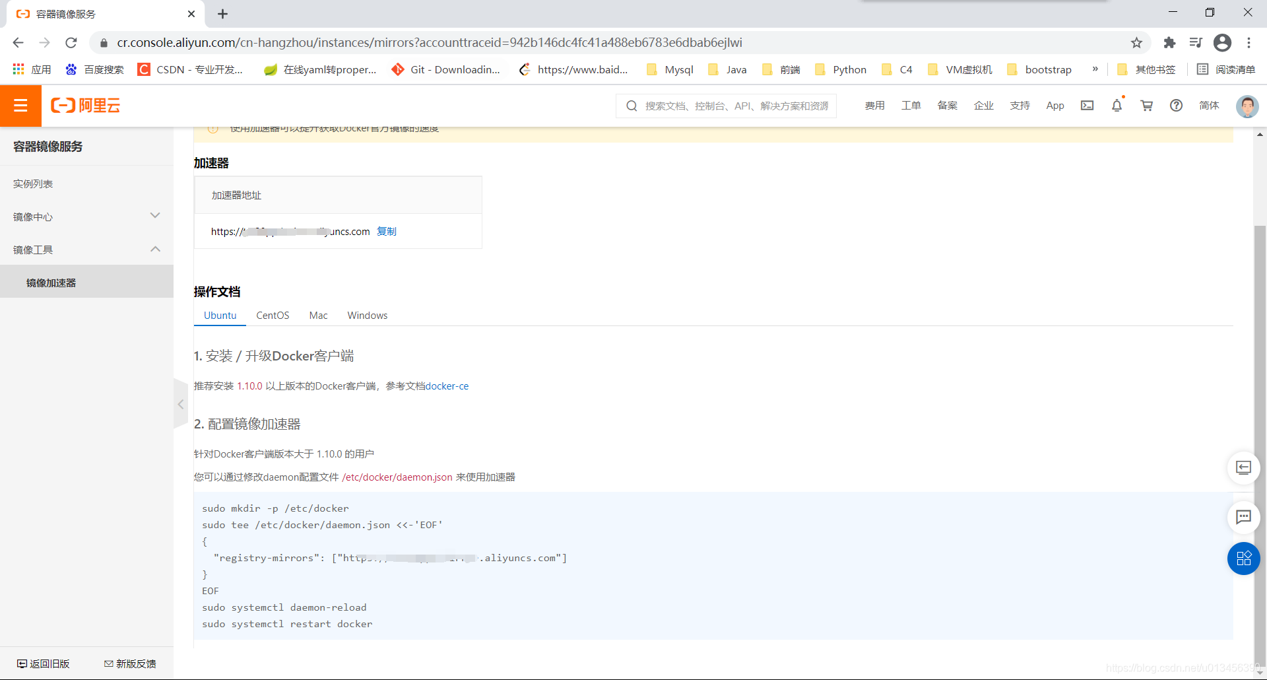Open the C4 bookmark folder

(x=897, y=69)
